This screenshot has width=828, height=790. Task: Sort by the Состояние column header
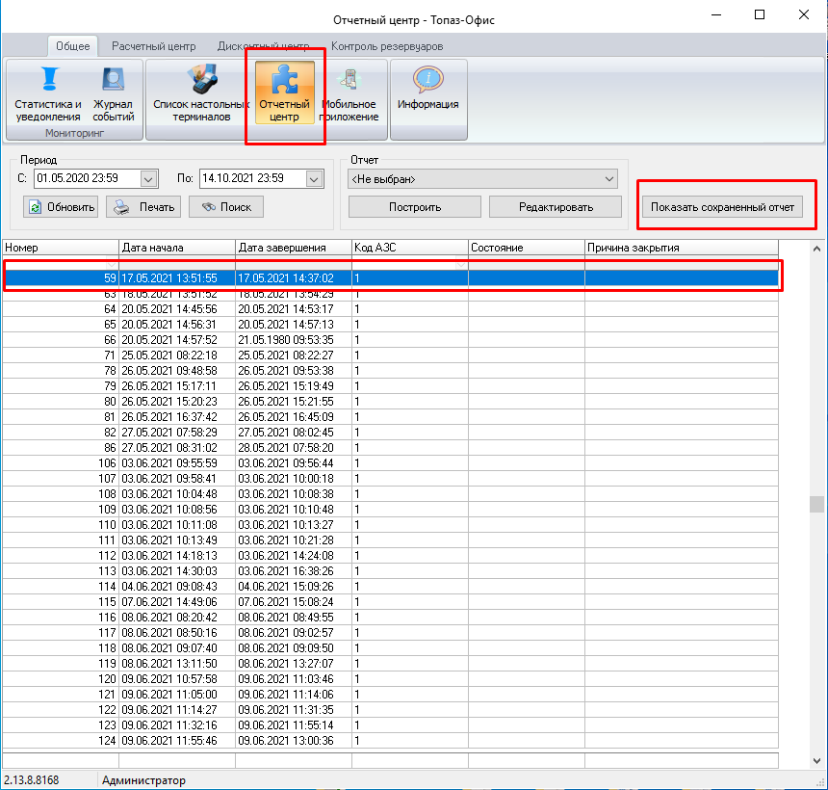pos(527,248)
